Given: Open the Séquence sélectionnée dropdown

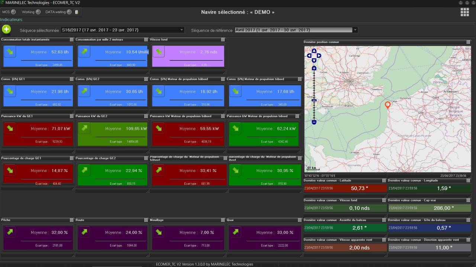Looking at the screenshot, I should click(x=182, y=30).
